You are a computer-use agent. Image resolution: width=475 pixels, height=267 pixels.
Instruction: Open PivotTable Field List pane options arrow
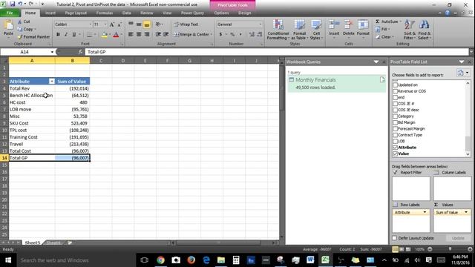point(462,62)
